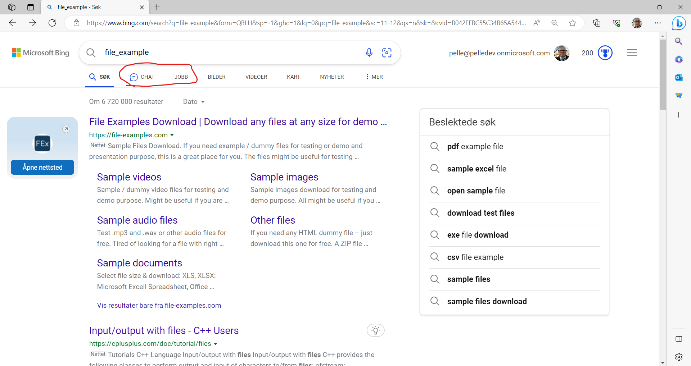Open the Other files link

point(273,220)
